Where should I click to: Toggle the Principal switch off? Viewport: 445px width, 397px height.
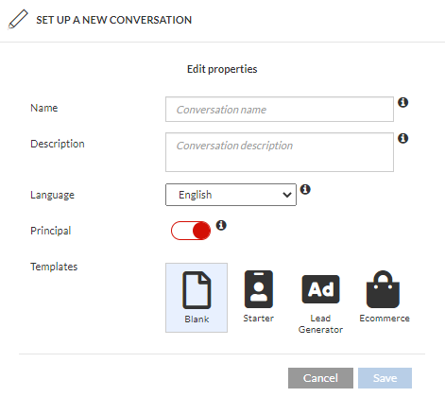coord(191,231)
